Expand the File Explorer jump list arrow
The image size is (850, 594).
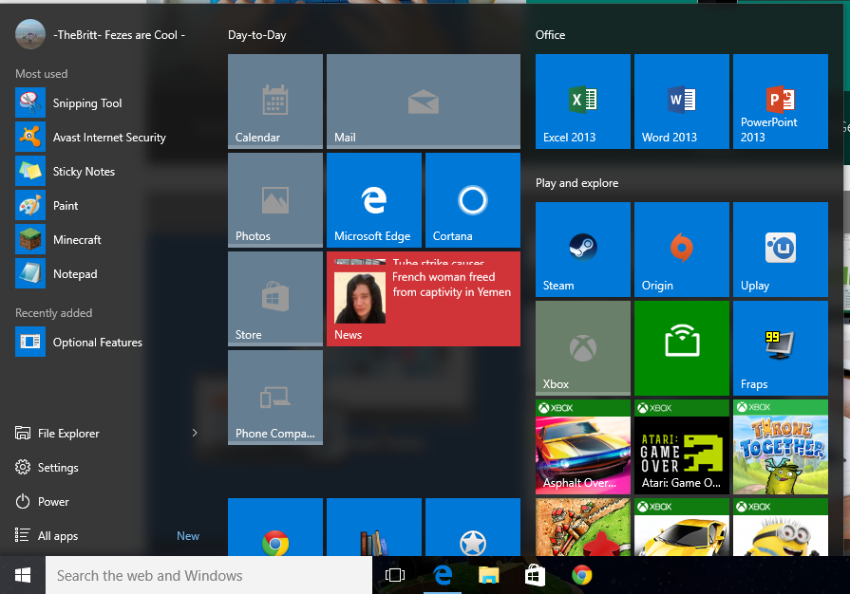click(195, 433)
